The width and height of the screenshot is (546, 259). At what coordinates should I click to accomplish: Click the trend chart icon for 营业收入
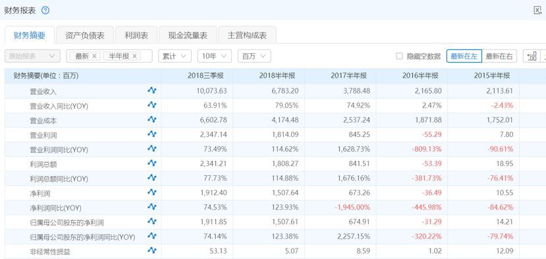(x=152, y=90)
